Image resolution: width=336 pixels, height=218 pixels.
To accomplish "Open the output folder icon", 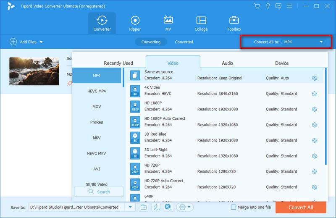I will click(143, 207).
